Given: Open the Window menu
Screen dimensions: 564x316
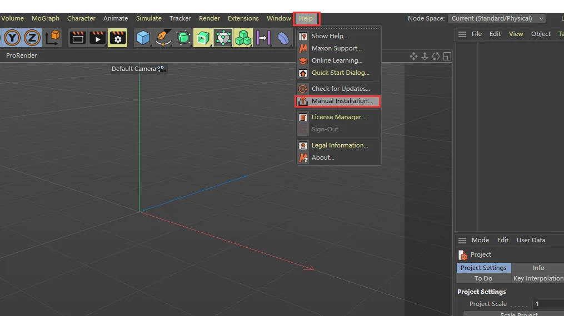Looking at the screenshot, I should pyautogui.click(x=278, y=18).
